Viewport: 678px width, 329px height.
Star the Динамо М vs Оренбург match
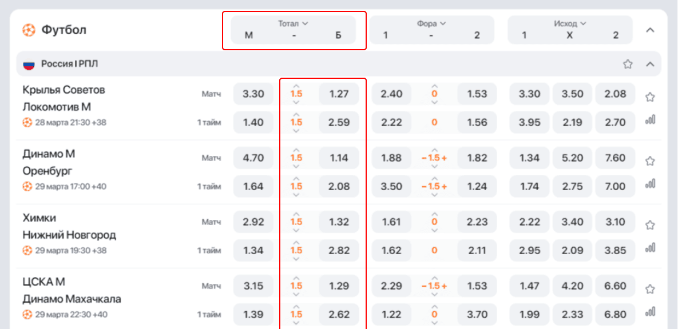[x=649, y=161]
